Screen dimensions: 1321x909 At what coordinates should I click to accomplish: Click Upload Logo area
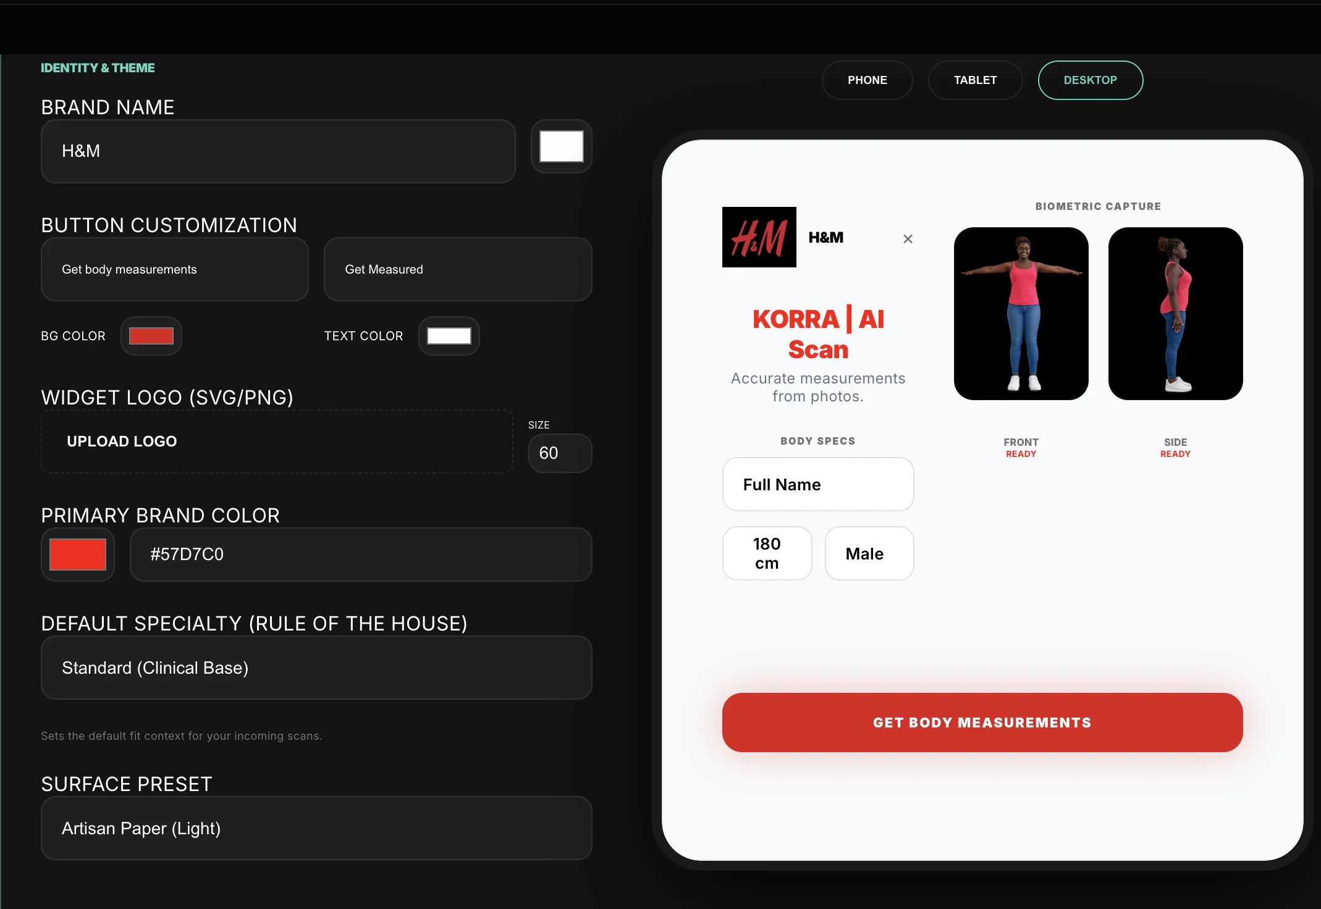coord(277,442)
